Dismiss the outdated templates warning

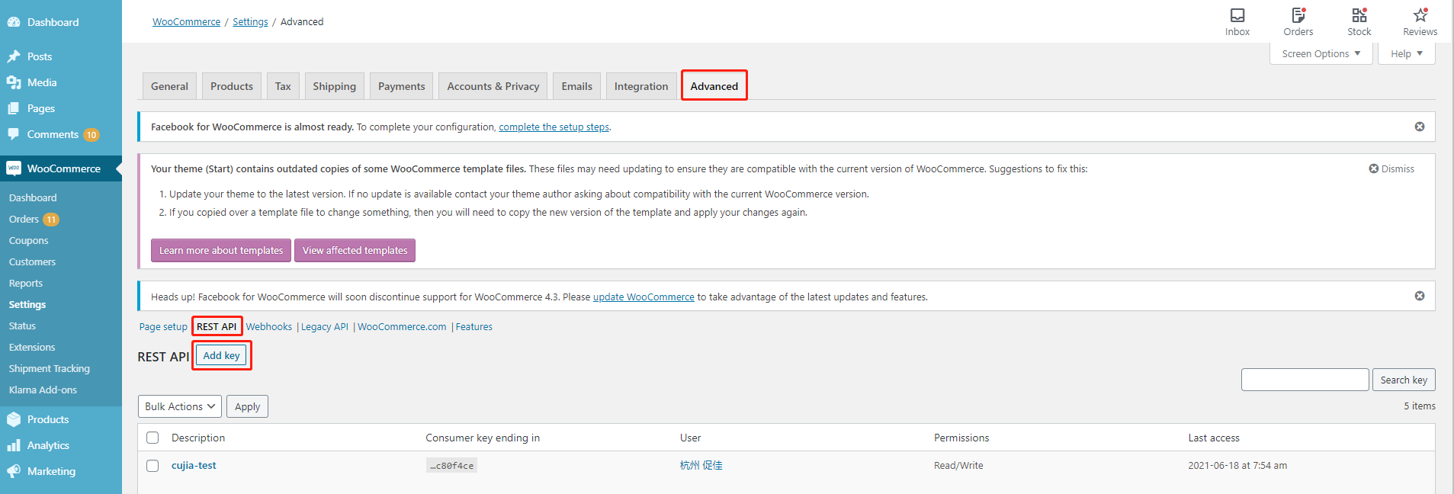pos(1391,169)
